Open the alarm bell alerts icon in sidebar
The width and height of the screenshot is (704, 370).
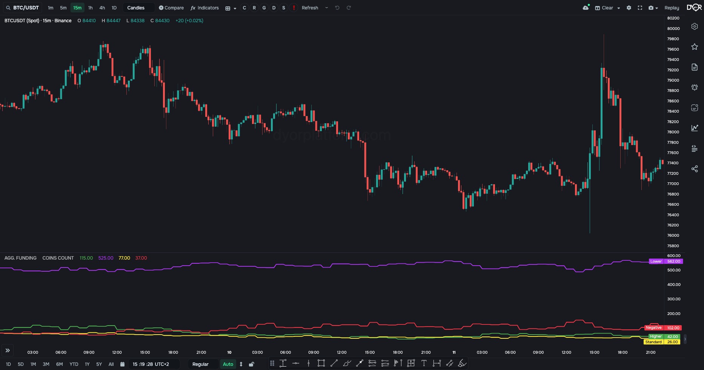pos(695,87)
